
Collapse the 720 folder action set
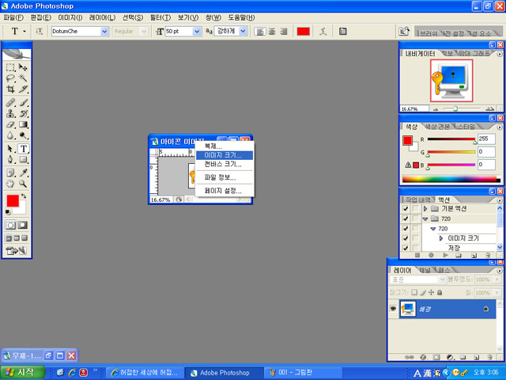425,218
